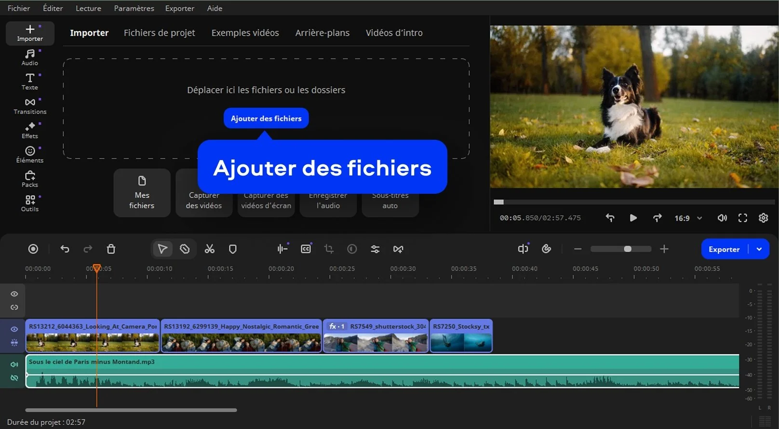
Task: Click the undo arrow in timeline toolbar
Action: pos(65,249)
